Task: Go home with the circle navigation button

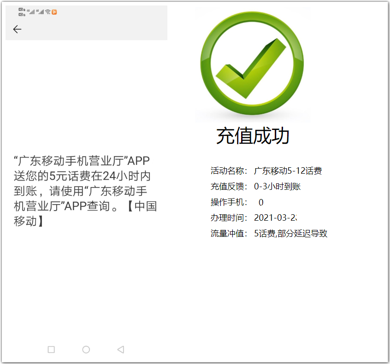Action: click(86, 350)
